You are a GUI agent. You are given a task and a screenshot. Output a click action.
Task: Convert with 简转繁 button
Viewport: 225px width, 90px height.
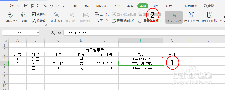(x=39, y=21)
